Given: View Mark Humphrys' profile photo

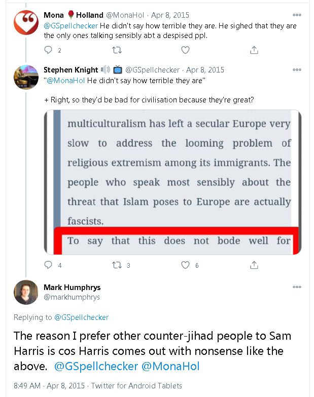Looking at the screenshot, I should (x=26, y=292).
